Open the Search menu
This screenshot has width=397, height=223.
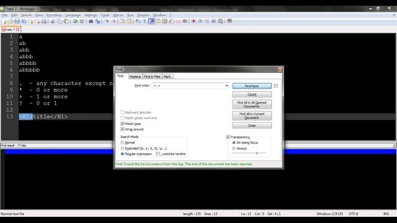coord(26,15)
